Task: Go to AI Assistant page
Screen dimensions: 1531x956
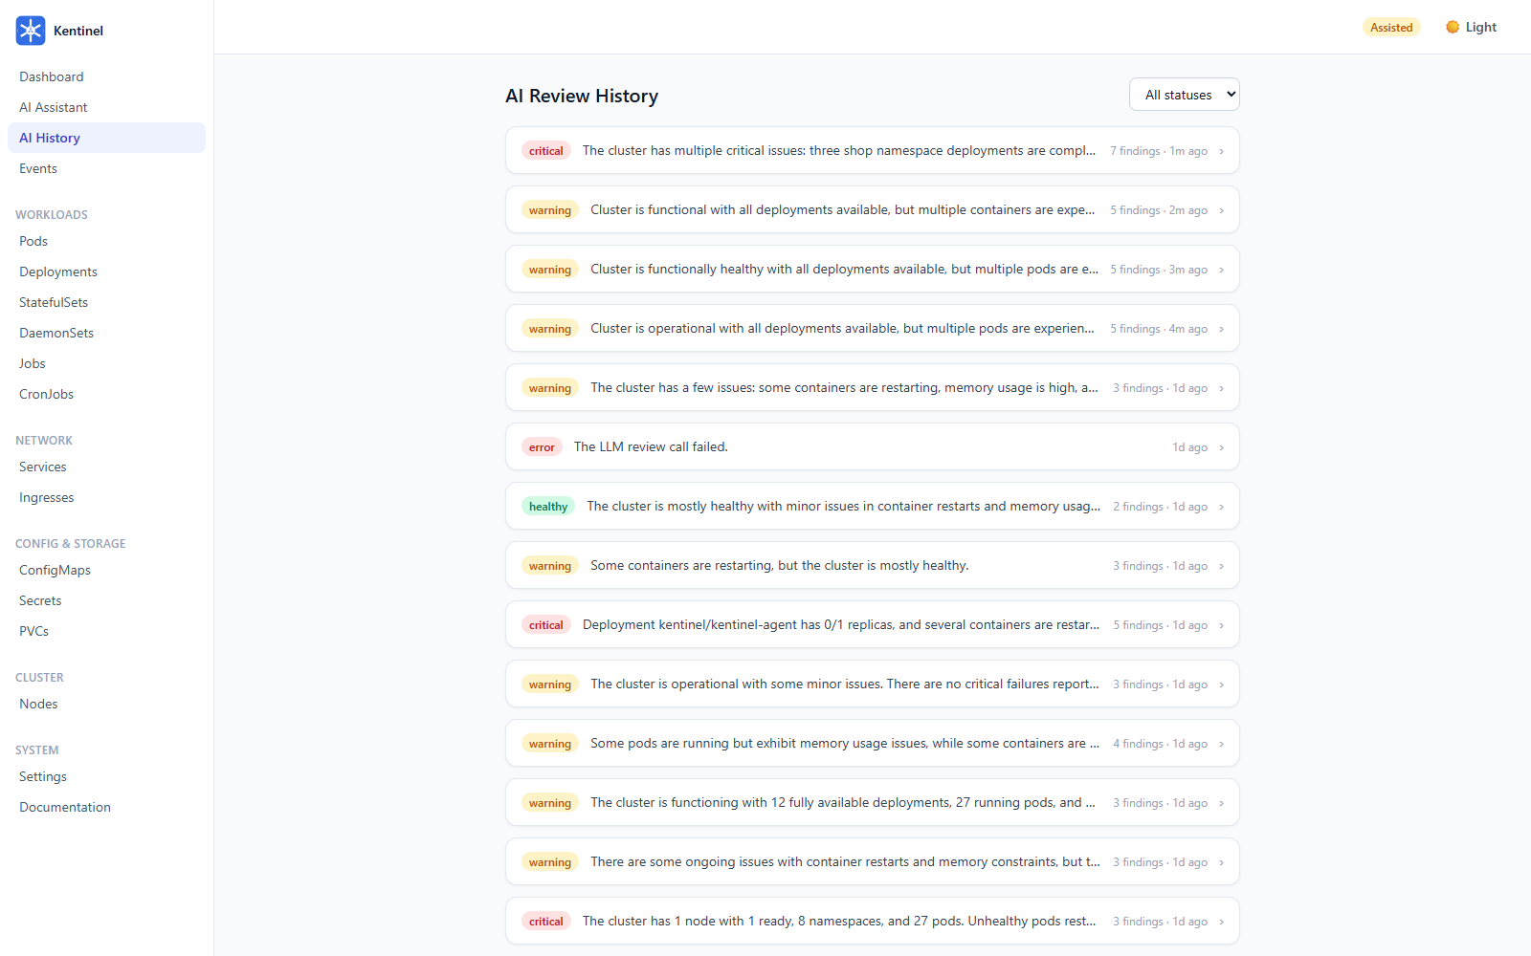Action: [x=106, y=107]
